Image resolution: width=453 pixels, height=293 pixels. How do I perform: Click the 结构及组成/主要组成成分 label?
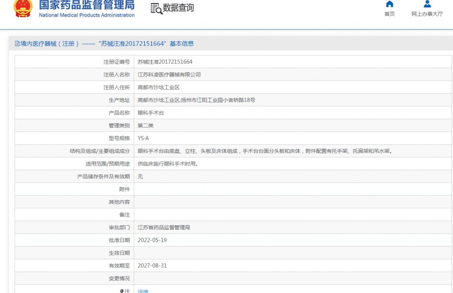(x=100, y=151)
